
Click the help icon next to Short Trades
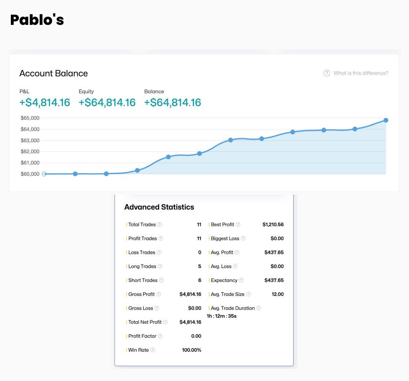pyautogui.click(x=162, y=280)
